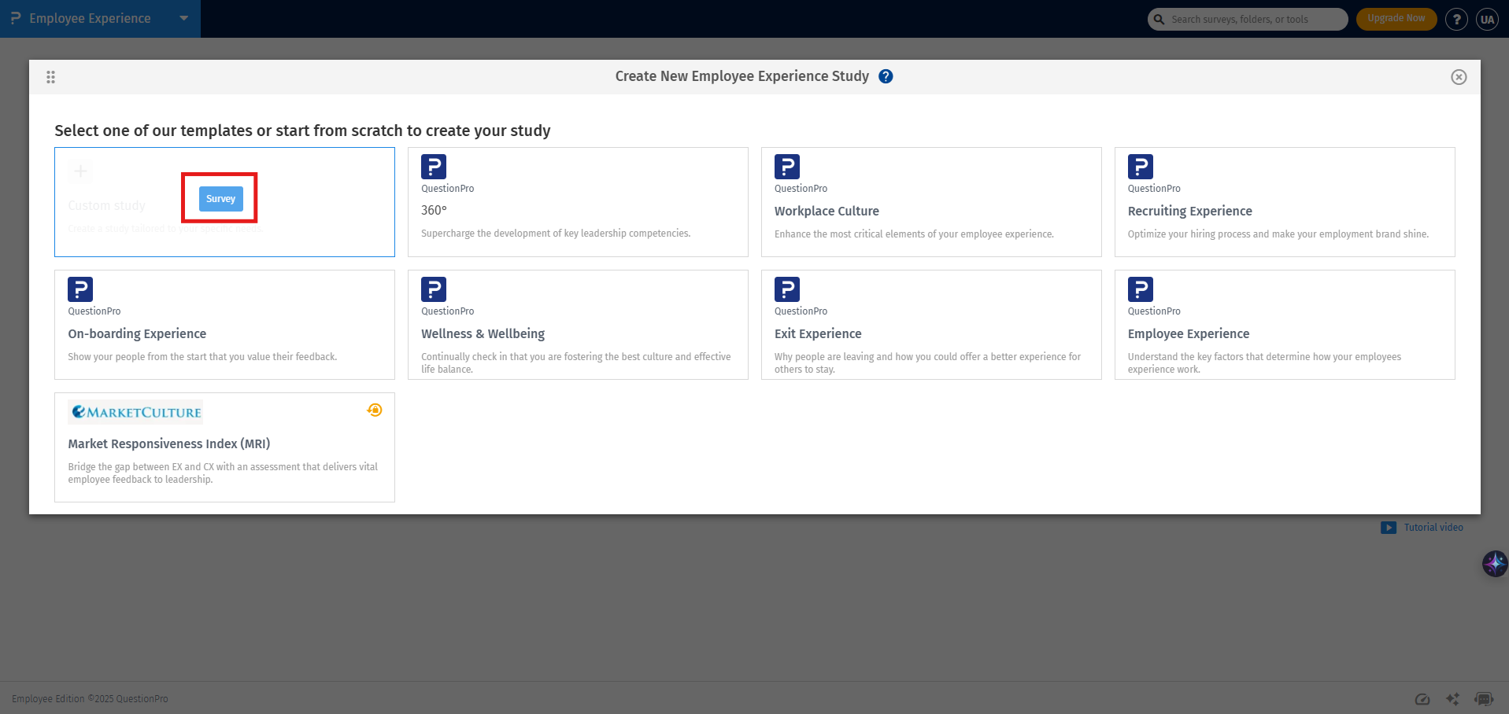Open the app grid icon top-left of dialog
Viewport: 1509px width, 714px height.
point(50,76)
